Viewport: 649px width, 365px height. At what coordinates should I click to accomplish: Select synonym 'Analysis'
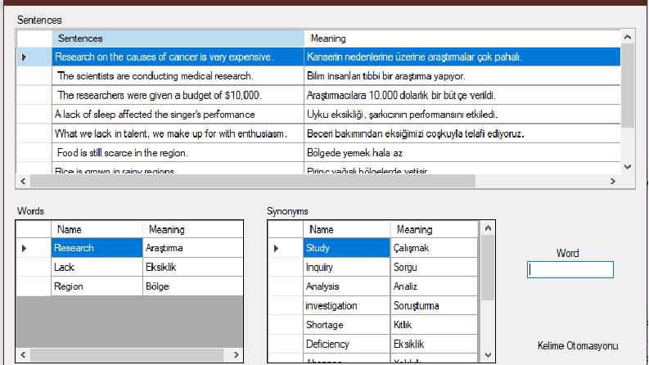point(346,286)
